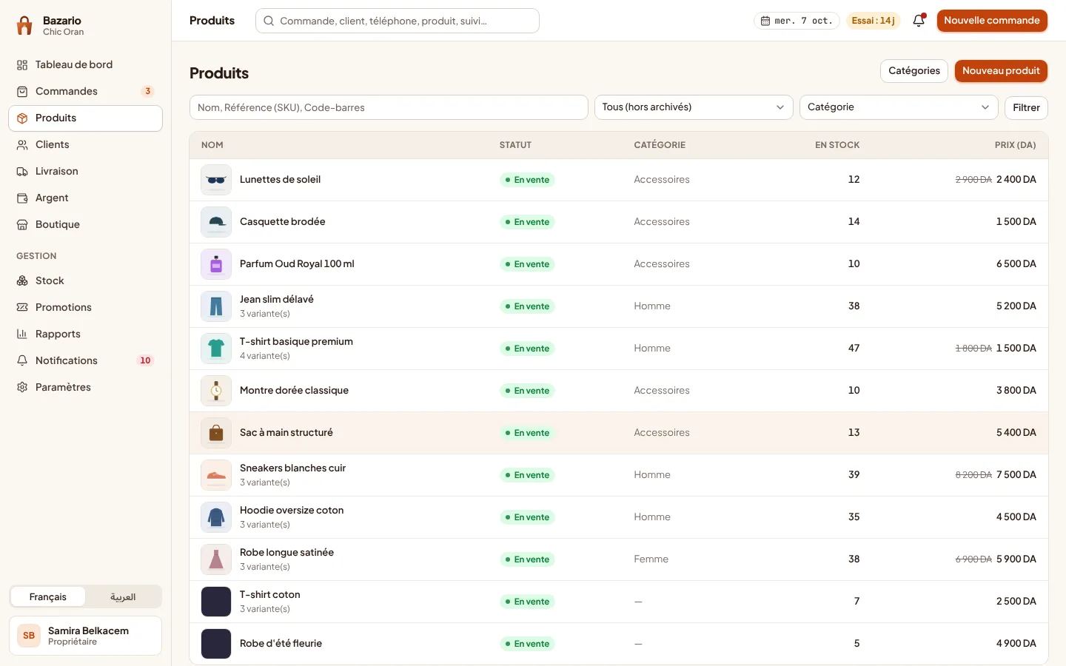
Task: Open the Tous (hors archivés) status dropdown
Action: pyautogui.click(x=694, y=107)
